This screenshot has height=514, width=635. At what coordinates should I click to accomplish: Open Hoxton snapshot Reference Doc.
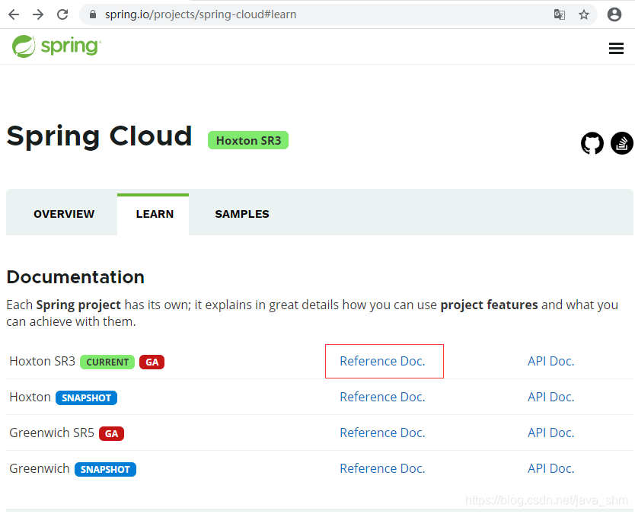[x=382, y=397]
